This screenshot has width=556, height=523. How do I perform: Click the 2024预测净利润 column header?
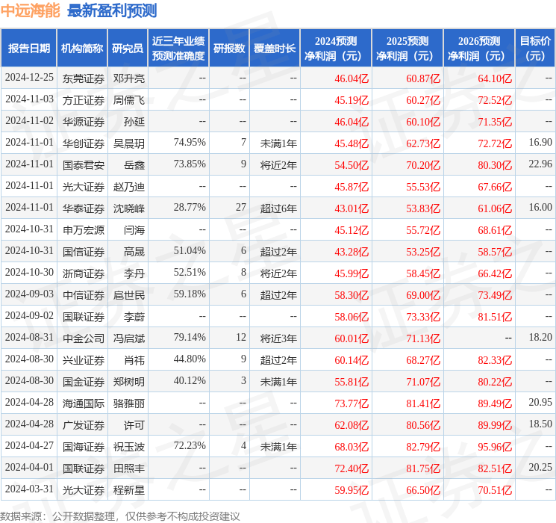click(x=336, y=48)
